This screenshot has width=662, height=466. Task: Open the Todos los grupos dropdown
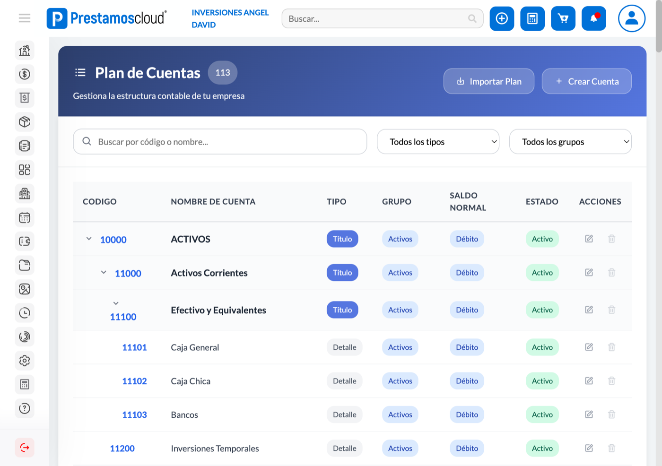(570, 142)
